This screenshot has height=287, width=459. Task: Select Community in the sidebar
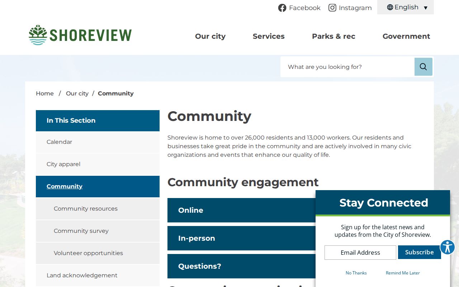(x=98, y=187)
